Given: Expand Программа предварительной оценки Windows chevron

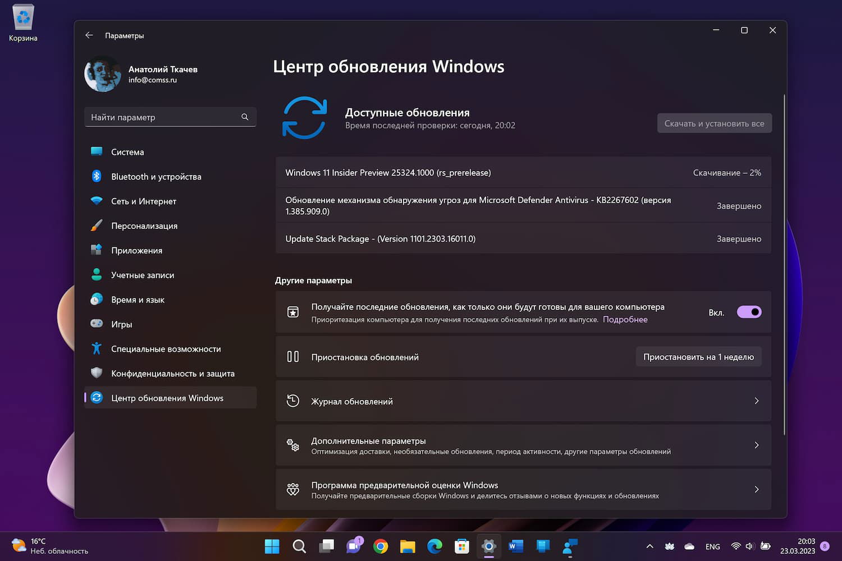Looking at the screenshot, I should (756, 489).
